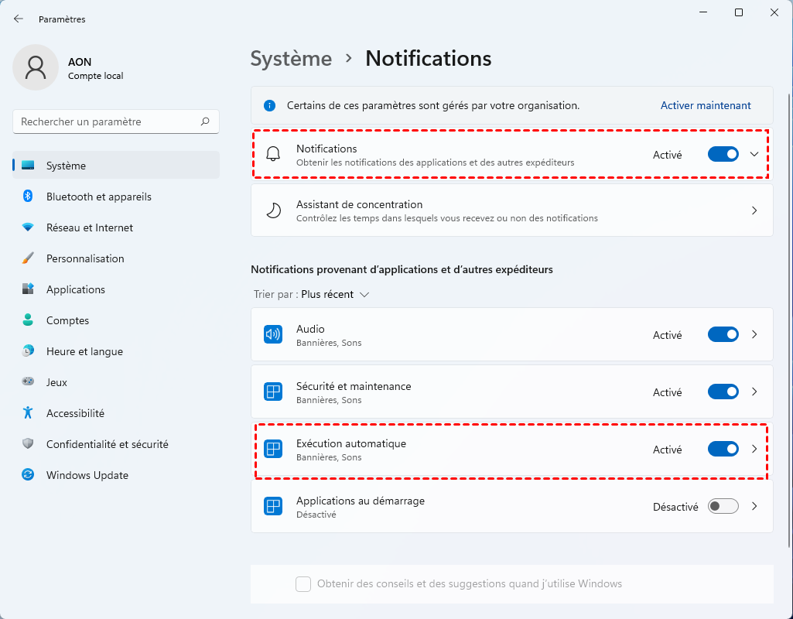The width and height of the screenshot is (793, 619).
Task: Open the Confidentialité et sécurité section
Action: coord(107,444)
